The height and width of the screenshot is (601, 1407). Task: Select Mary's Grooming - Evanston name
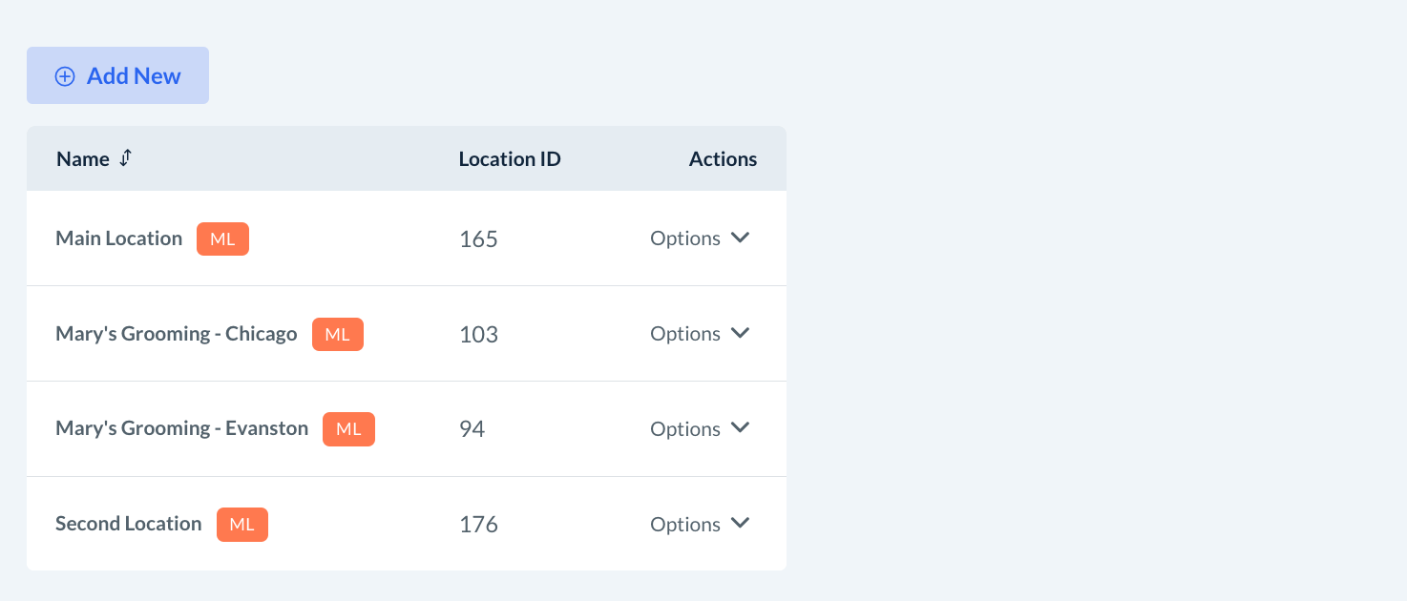coord(182,428)
